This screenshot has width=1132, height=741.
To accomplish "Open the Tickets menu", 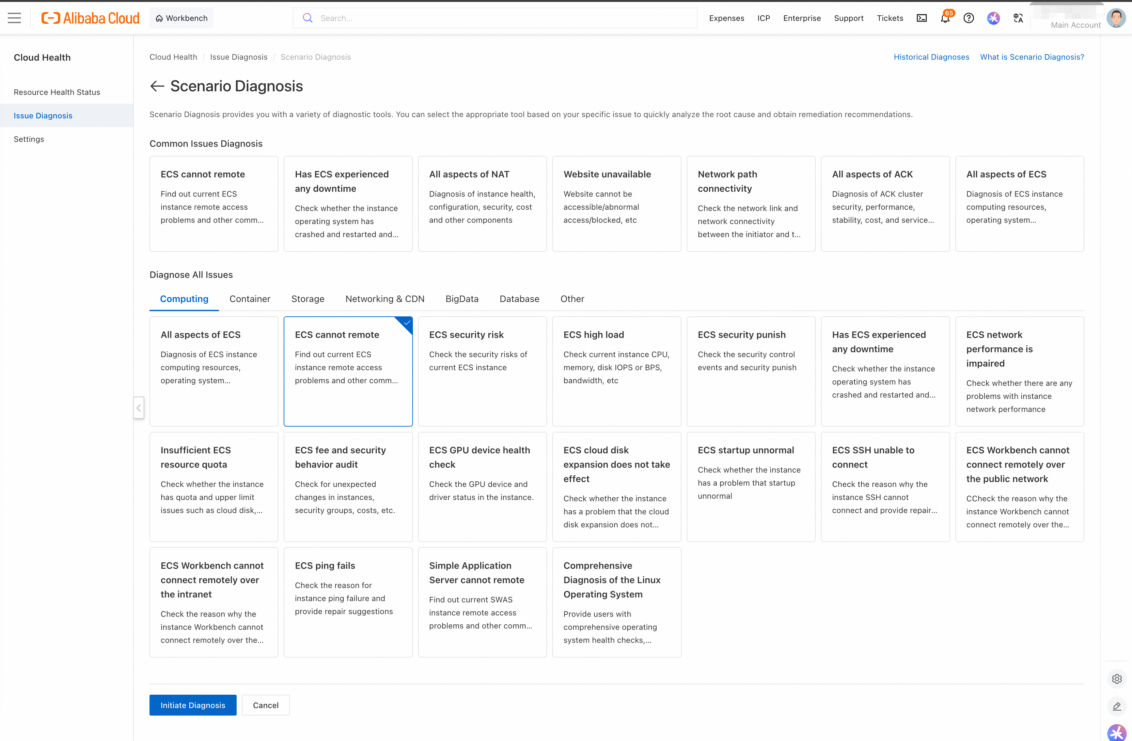I will tap(890, 18).
